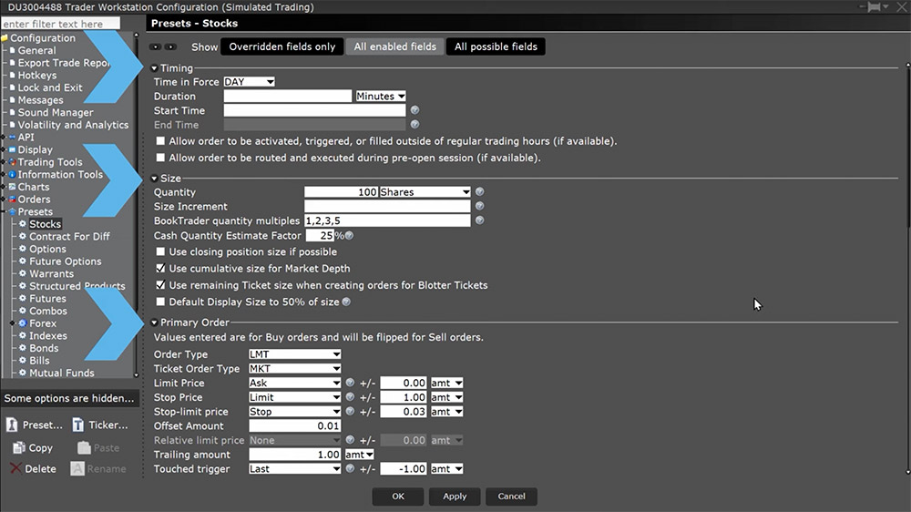Open help icon next to End Time

coord(415,125)
